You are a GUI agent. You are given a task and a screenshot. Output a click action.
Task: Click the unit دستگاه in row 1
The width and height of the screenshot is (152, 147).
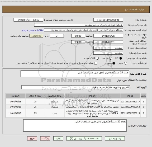coord(55,102)
